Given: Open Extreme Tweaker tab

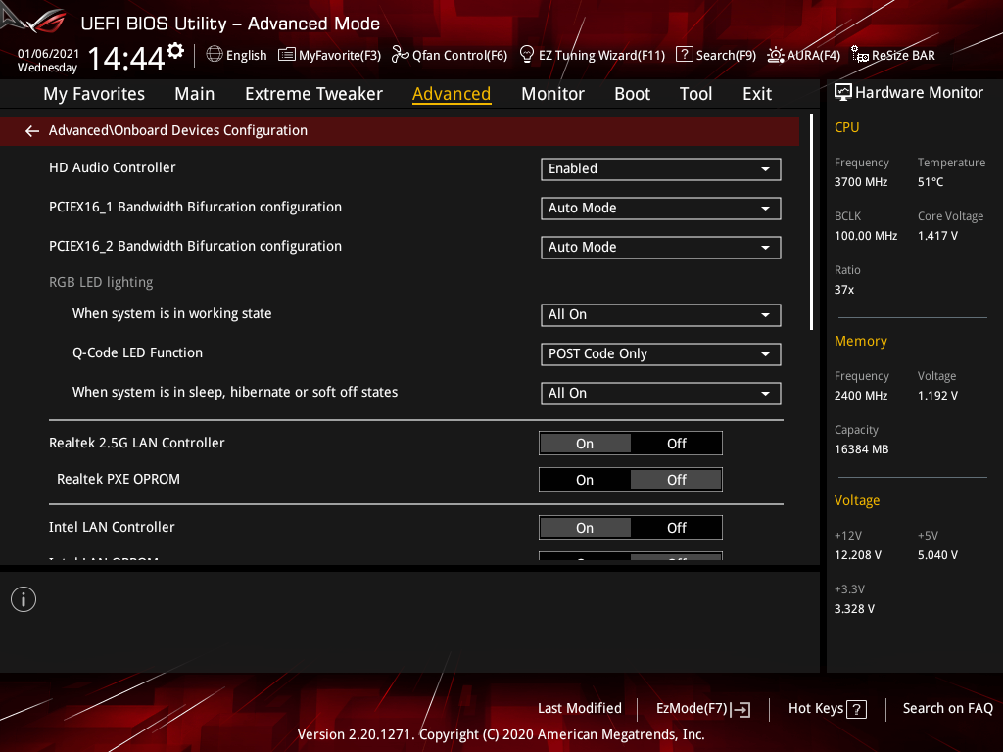Looking at the screenshot, I should (x=313, y=94).
